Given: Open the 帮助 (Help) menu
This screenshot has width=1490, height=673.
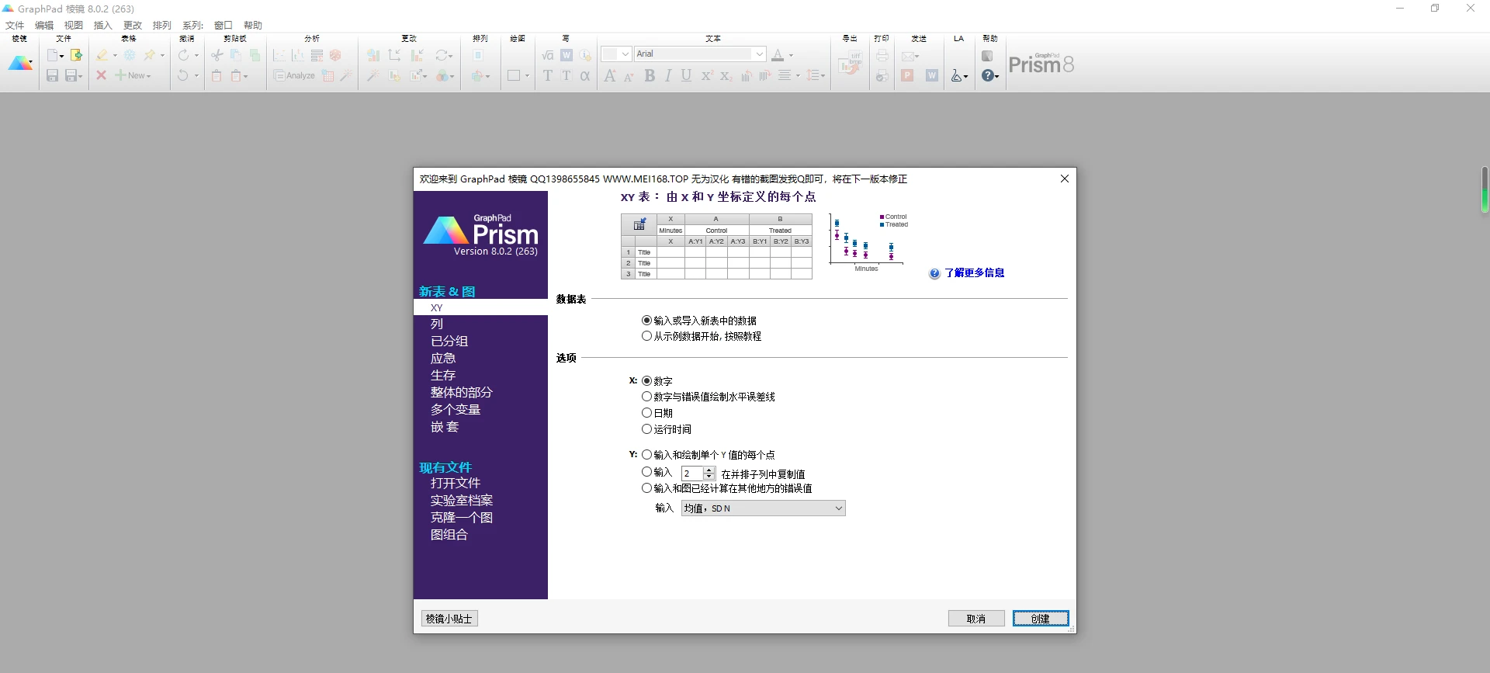Looking at the screenshot, I should click(253, 25).
